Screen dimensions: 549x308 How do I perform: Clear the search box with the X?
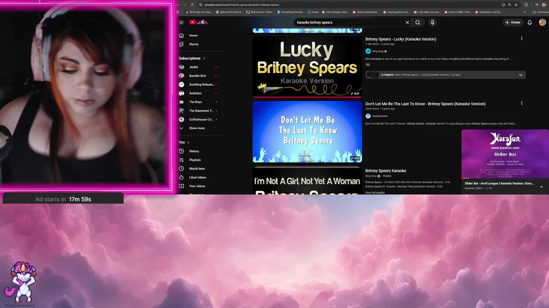407,22
